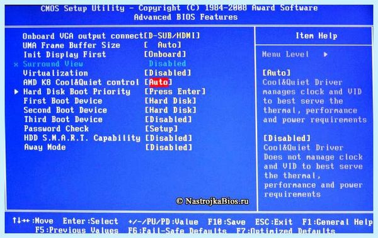
Task: Click the arrow keys Move hint
Action: coord(33,220)
